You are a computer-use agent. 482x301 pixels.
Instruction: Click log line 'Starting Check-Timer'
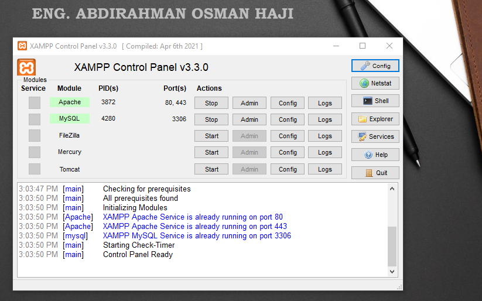coord(139,245)
